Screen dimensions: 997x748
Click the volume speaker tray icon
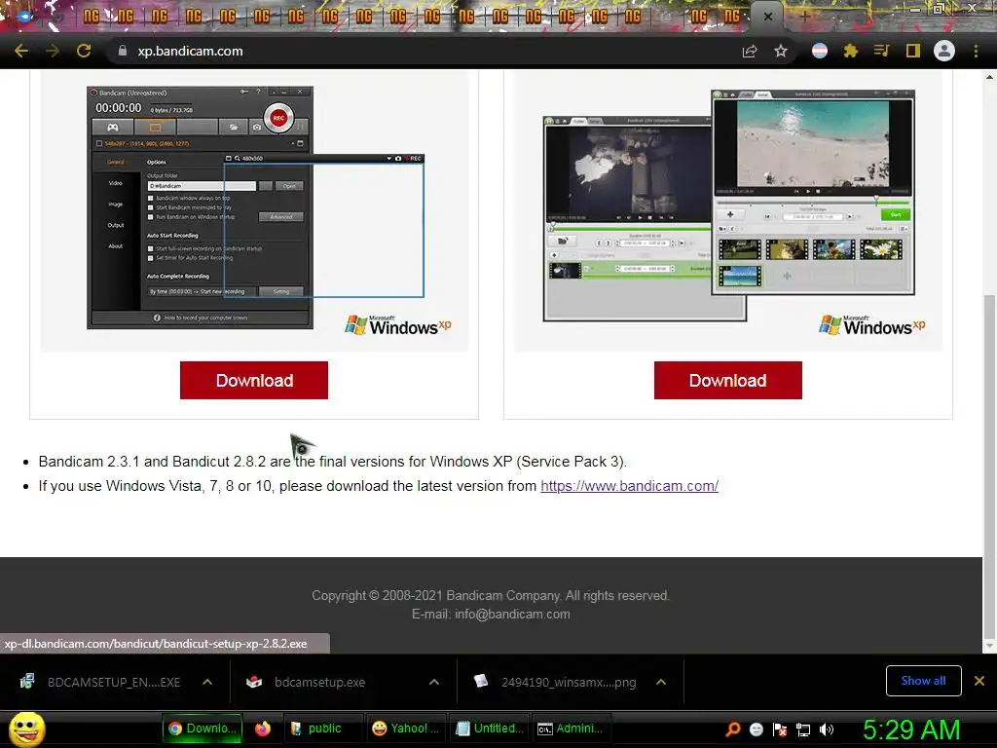coord(826,729)
